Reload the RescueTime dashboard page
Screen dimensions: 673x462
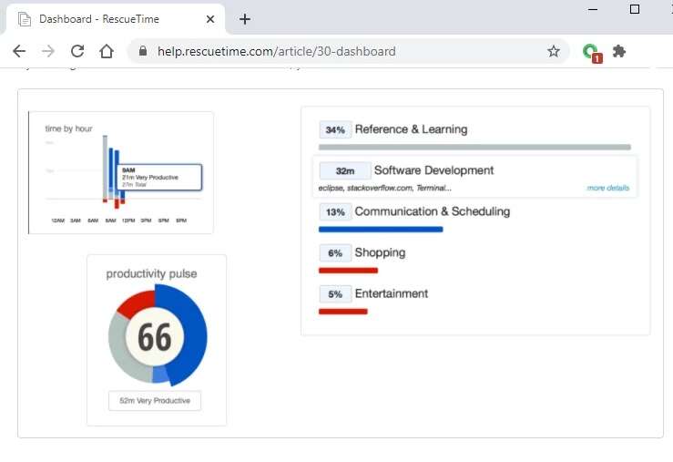click(x=77, y=52)
